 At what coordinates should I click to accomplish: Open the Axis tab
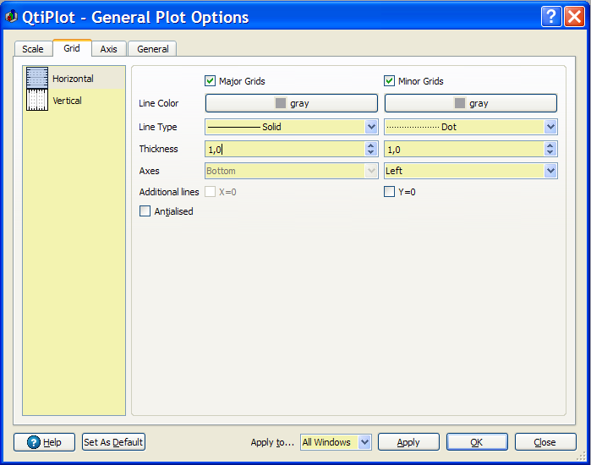point(108,49)
